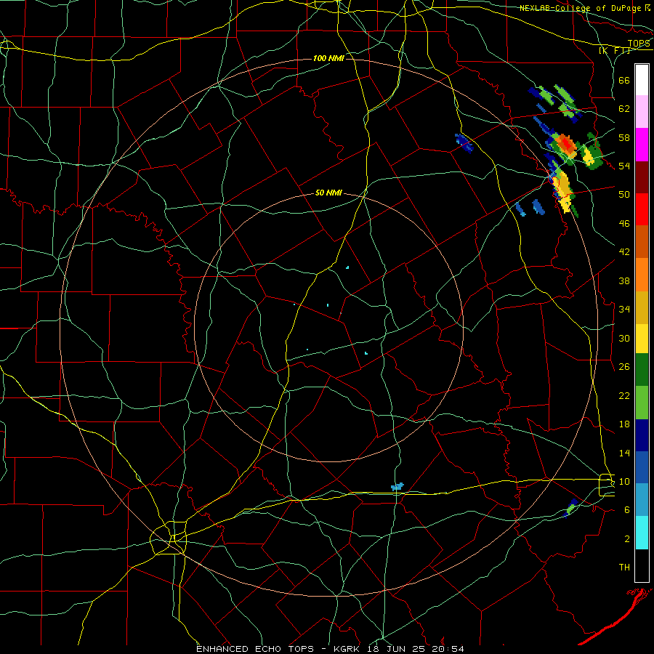Screen dimensions: 654x654
Task: Click the "62" legend value
Action: click(x=624, y=109)
